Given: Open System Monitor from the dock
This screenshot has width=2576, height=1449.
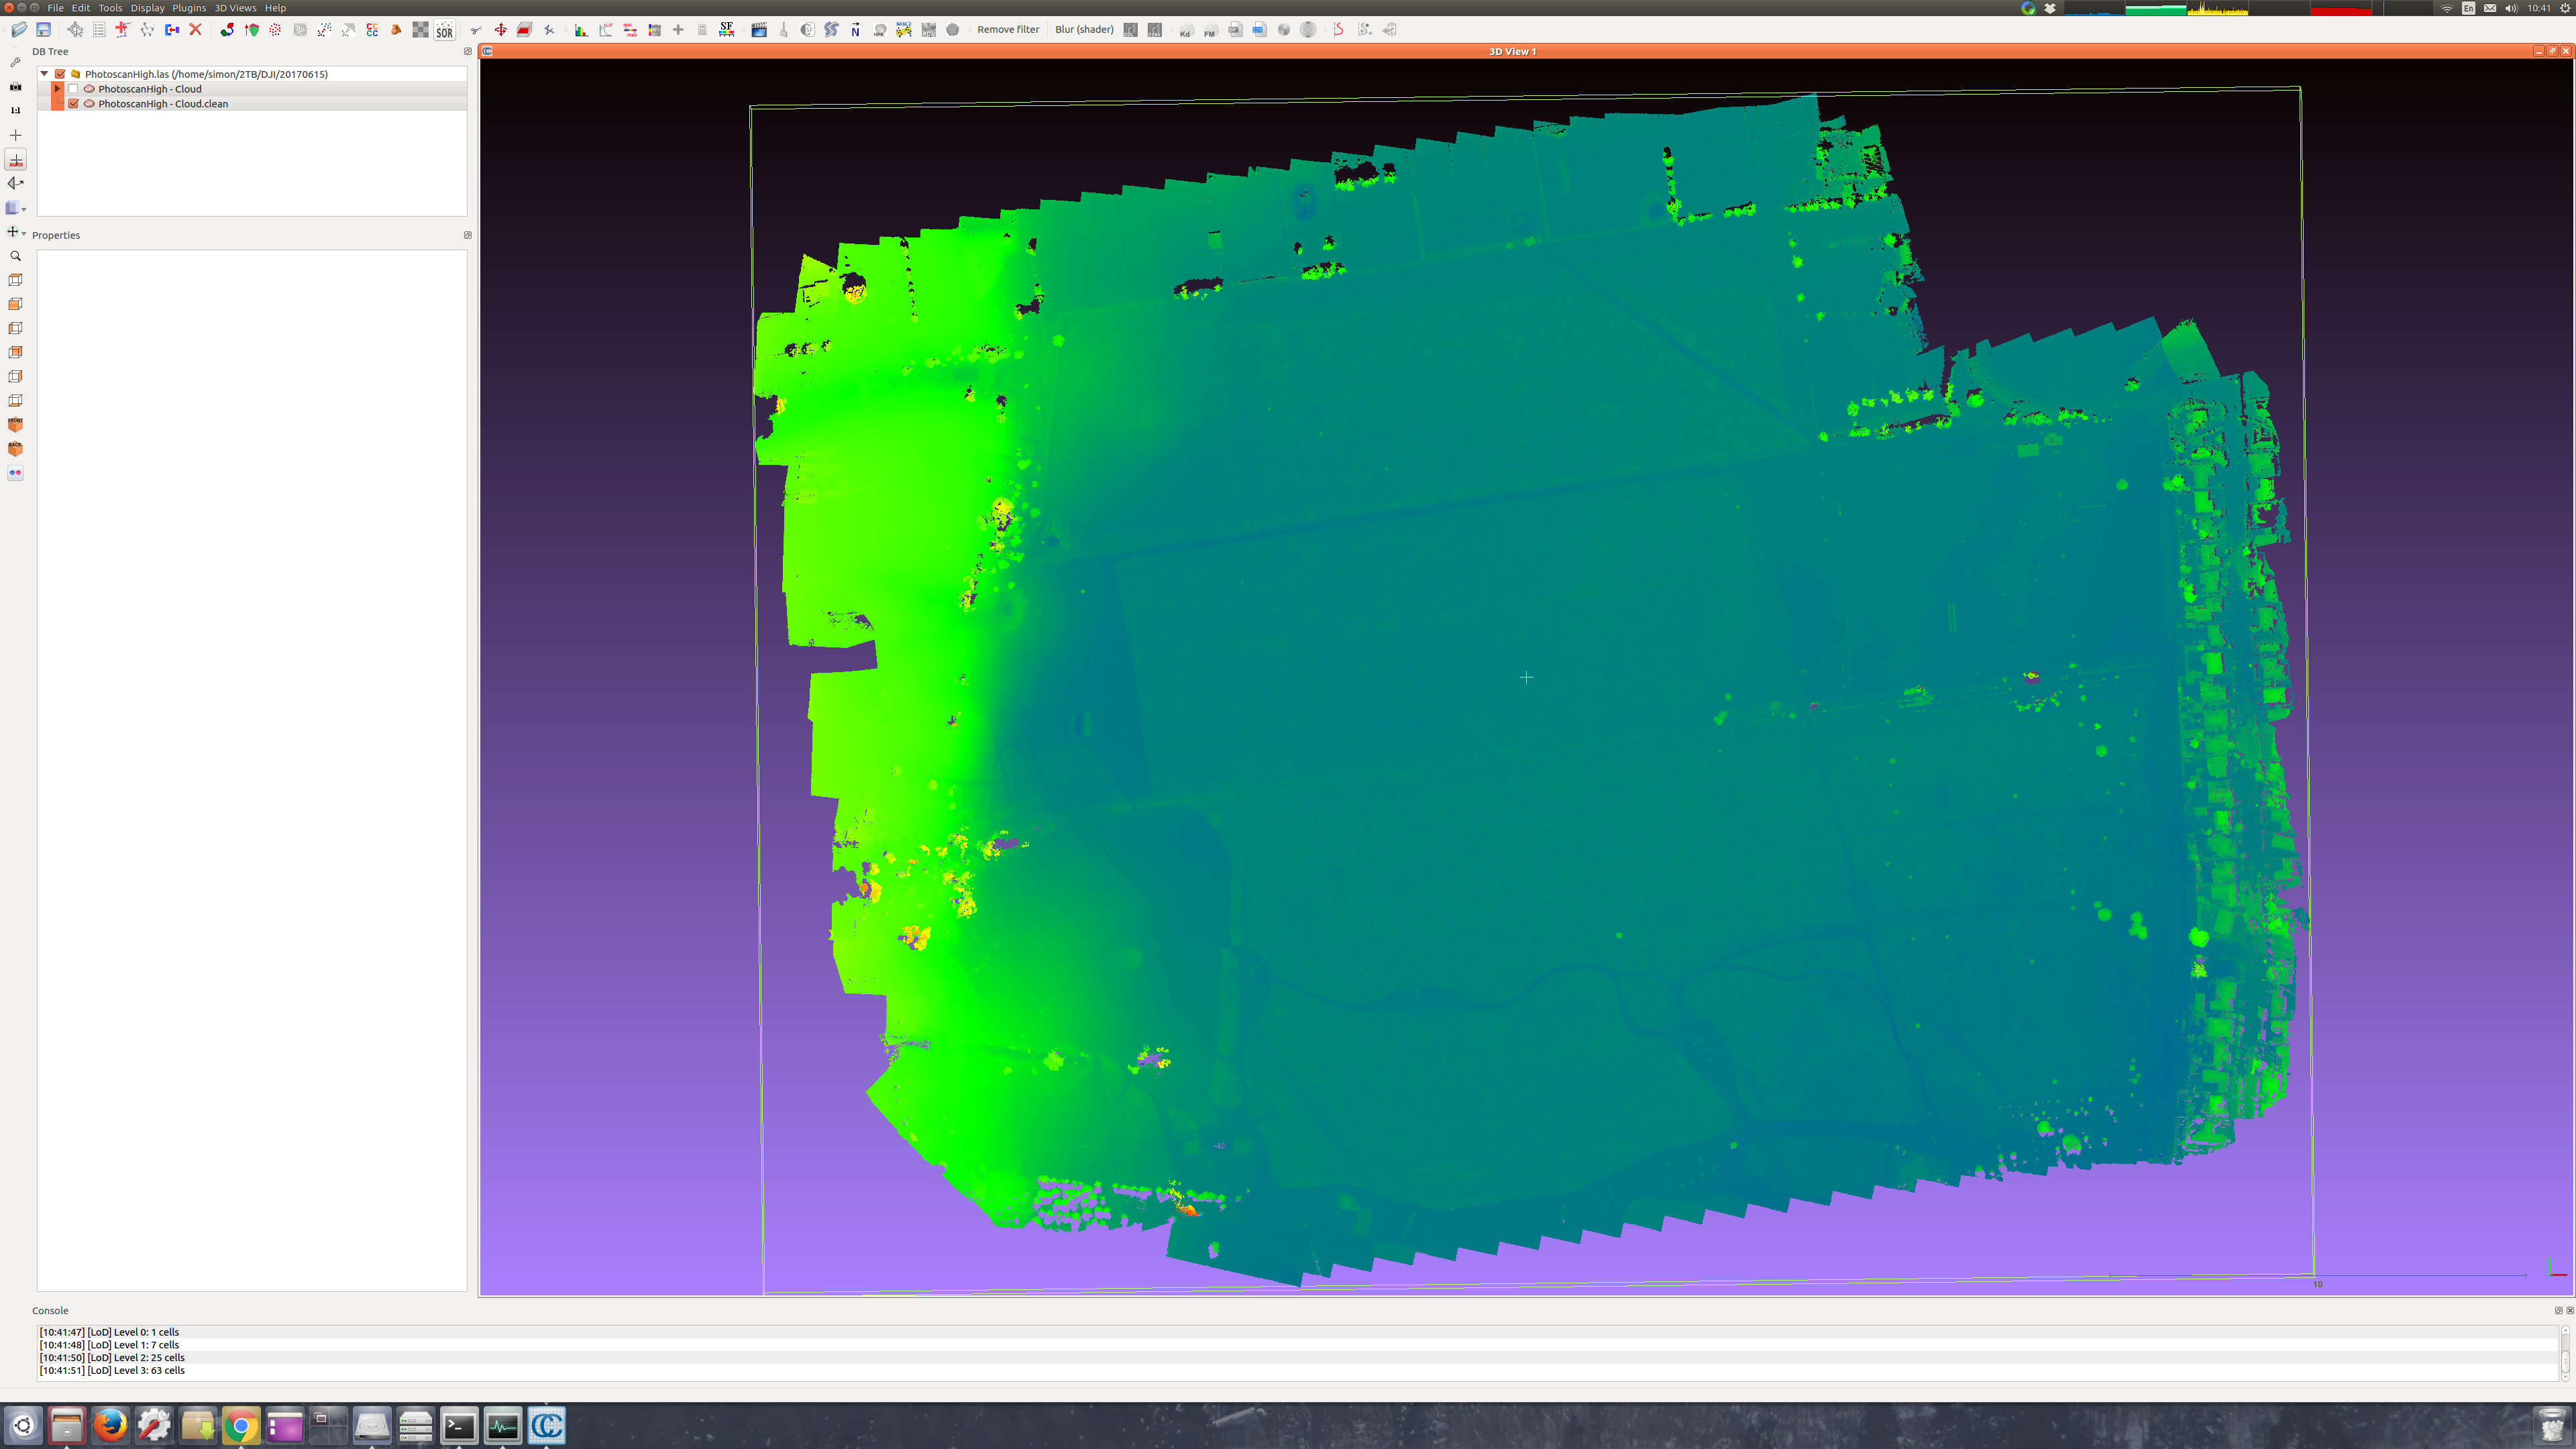Looking at the screenshot, I should 503,1426.
